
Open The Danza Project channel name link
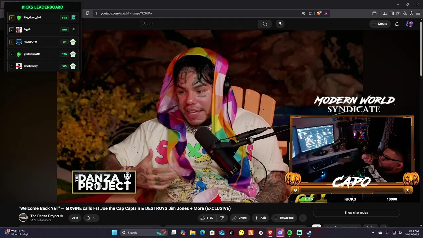45,216
